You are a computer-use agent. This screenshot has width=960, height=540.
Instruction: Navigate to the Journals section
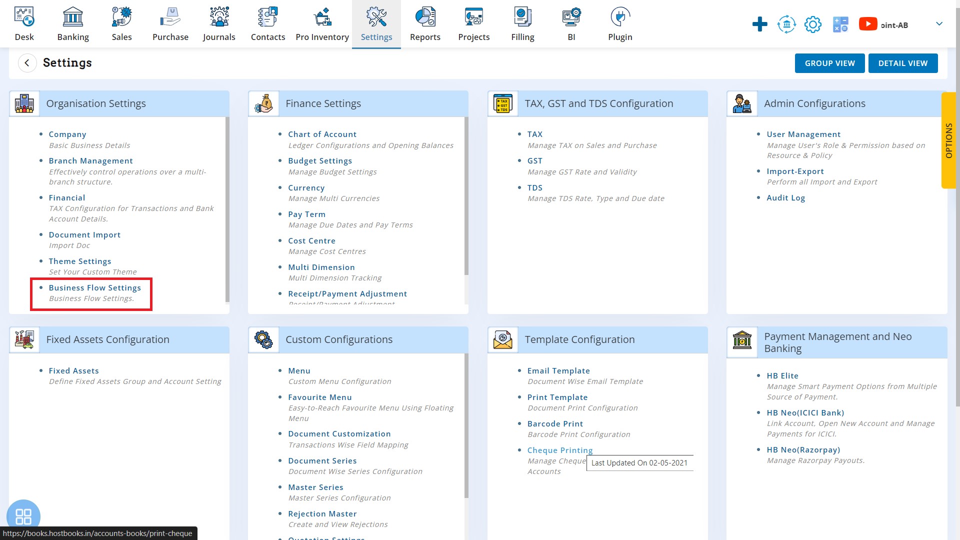coord(219,23)
